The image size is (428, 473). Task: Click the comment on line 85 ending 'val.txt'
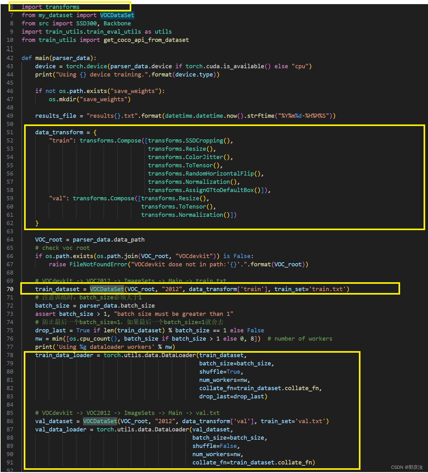(x=127, y=413)
